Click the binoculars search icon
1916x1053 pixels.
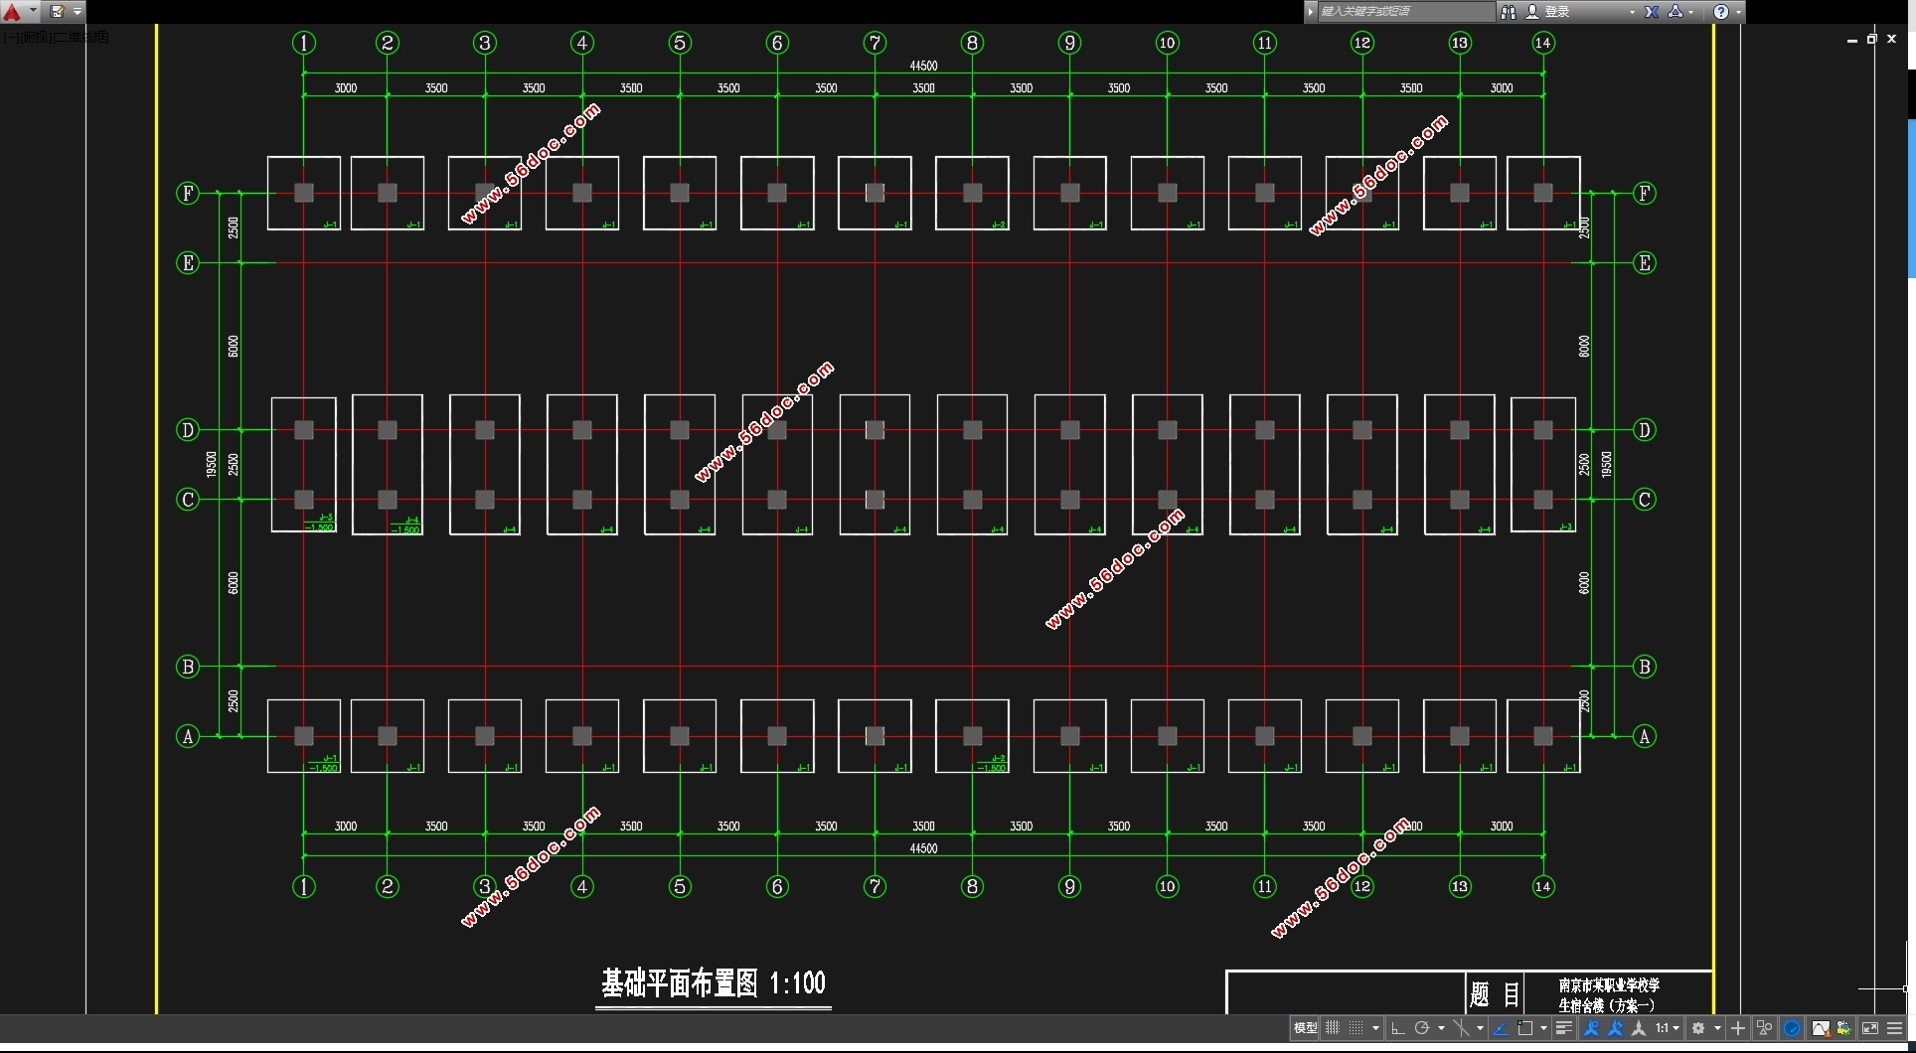(x=1509, y=12)
